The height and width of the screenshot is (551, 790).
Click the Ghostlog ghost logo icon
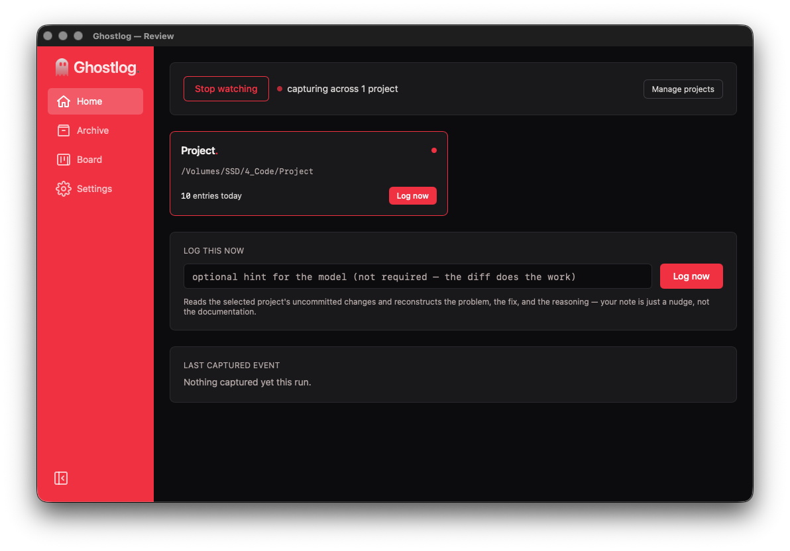coord(62,68)
